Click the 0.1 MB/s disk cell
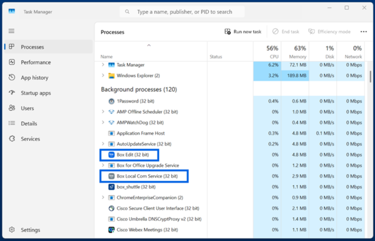375x241 pixels. tap(323, 134)
